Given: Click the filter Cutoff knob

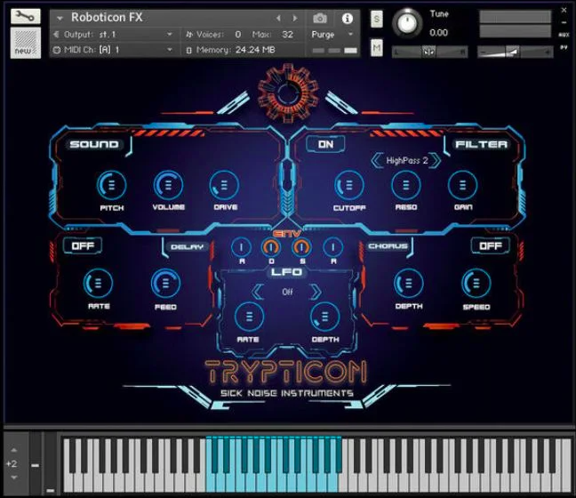Looking at the screenshot, I should click(x=349, y=185).
